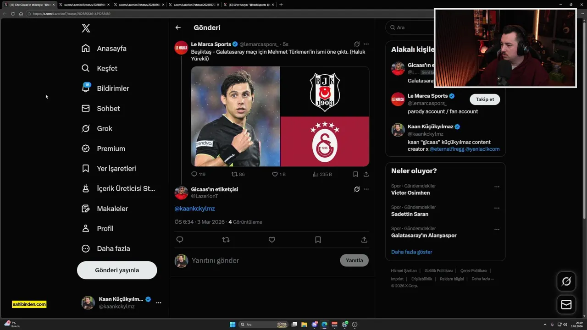
Task: Open floating messages envelope button
Action: tap(566, 305)
